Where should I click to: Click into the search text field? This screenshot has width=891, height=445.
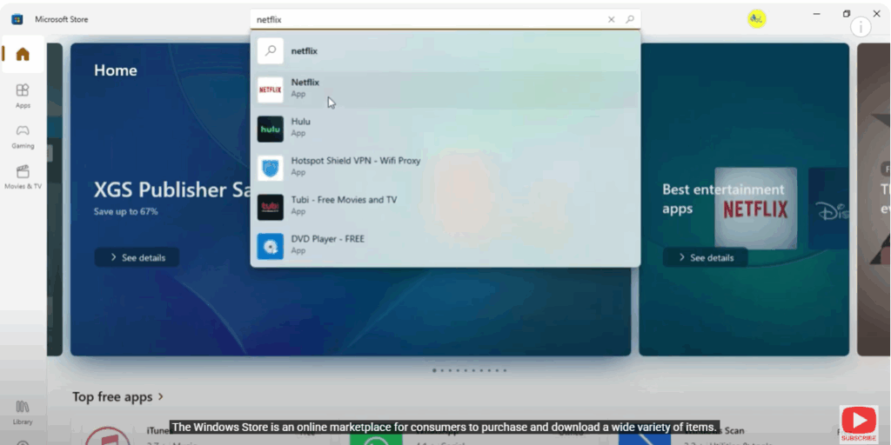coord(426,19)
